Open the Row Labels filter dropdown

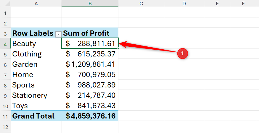point(58,35)
